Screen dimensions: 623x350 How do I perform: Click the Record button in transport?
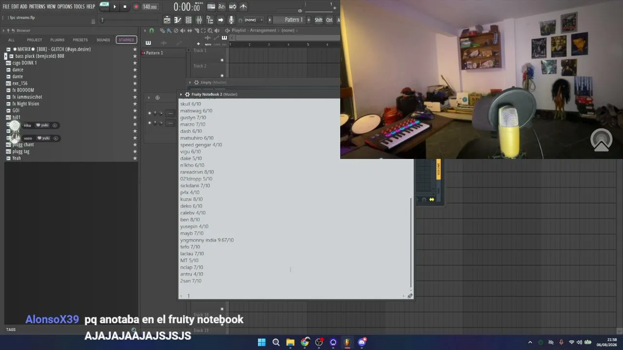click(x=136, y=7)
